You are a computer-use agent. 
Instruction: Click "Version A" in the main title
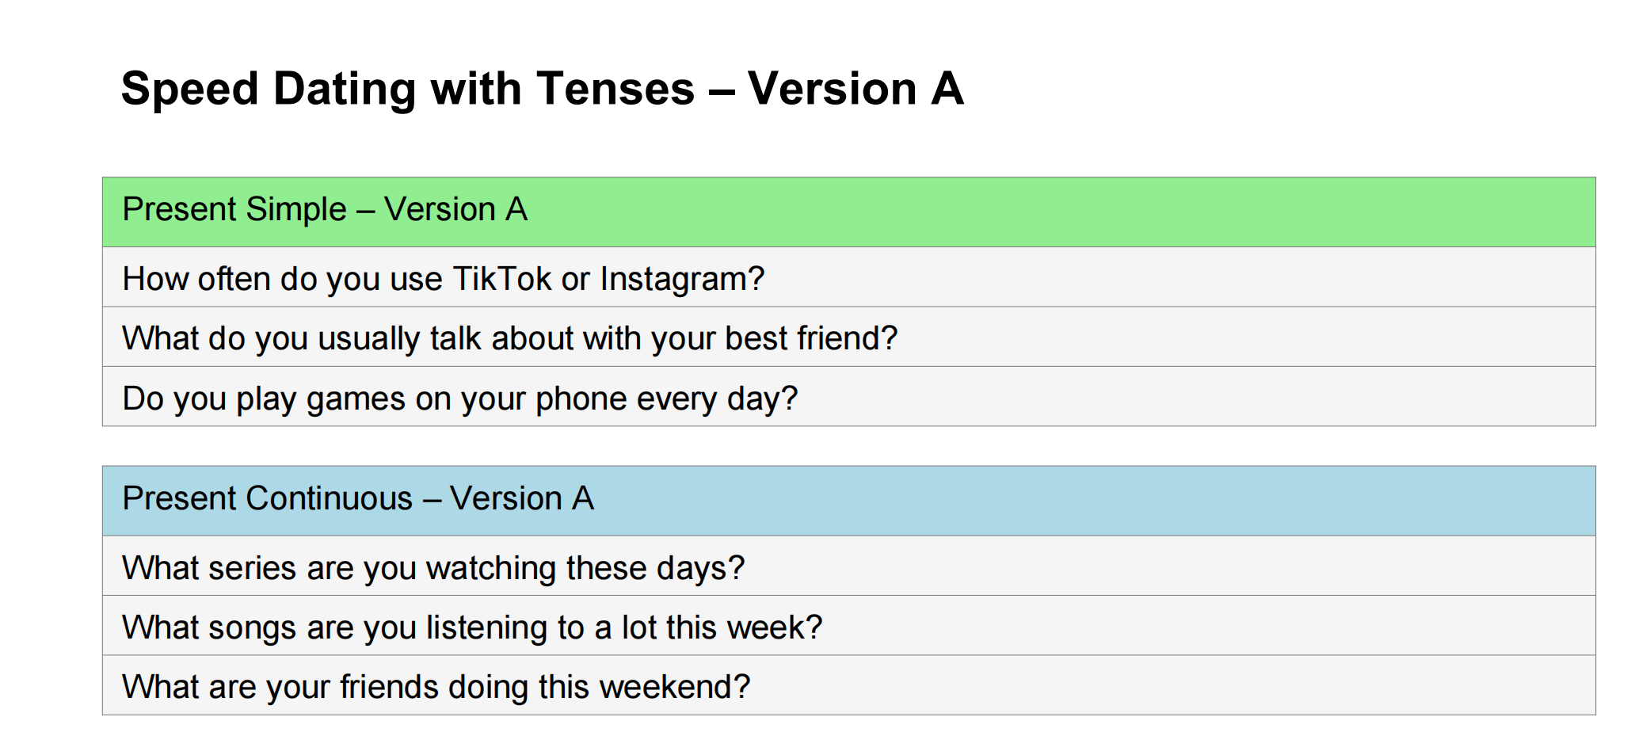pyautogui.click(x=855, y=88)
